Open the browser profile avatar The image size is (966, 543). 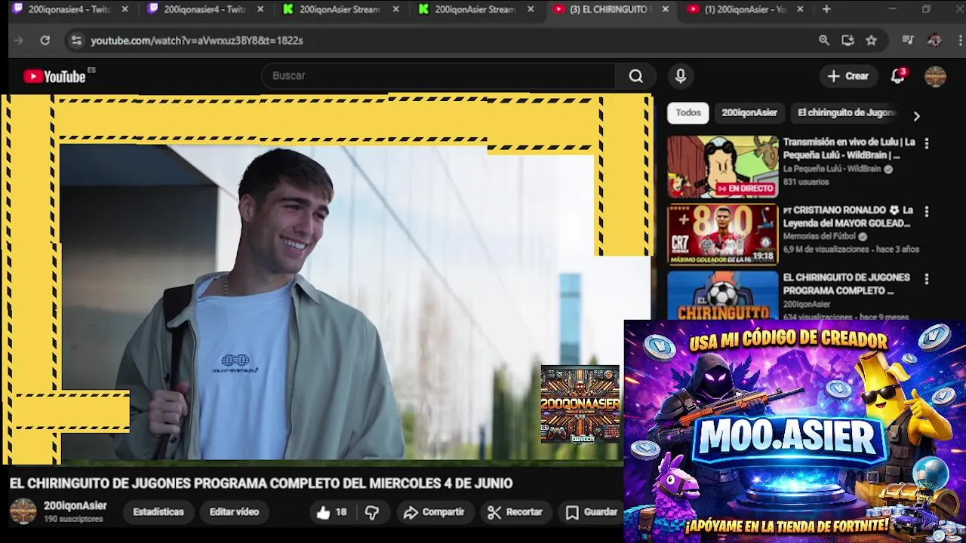click(x=934, y=41)
